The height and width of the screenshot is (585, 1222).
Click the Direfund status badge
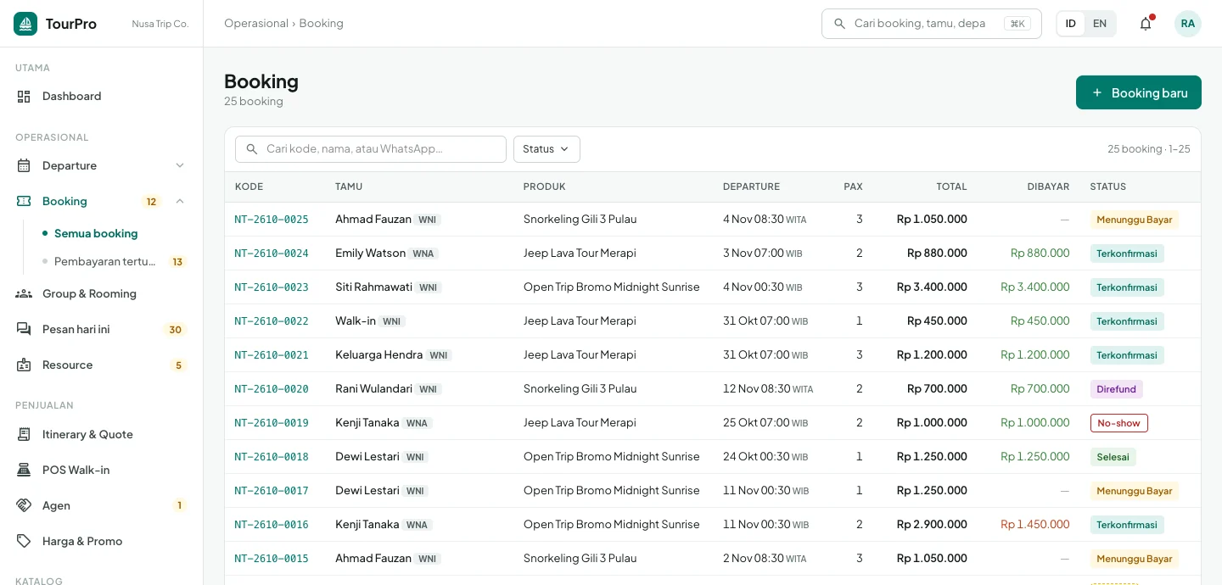[x=1117, y=389]
